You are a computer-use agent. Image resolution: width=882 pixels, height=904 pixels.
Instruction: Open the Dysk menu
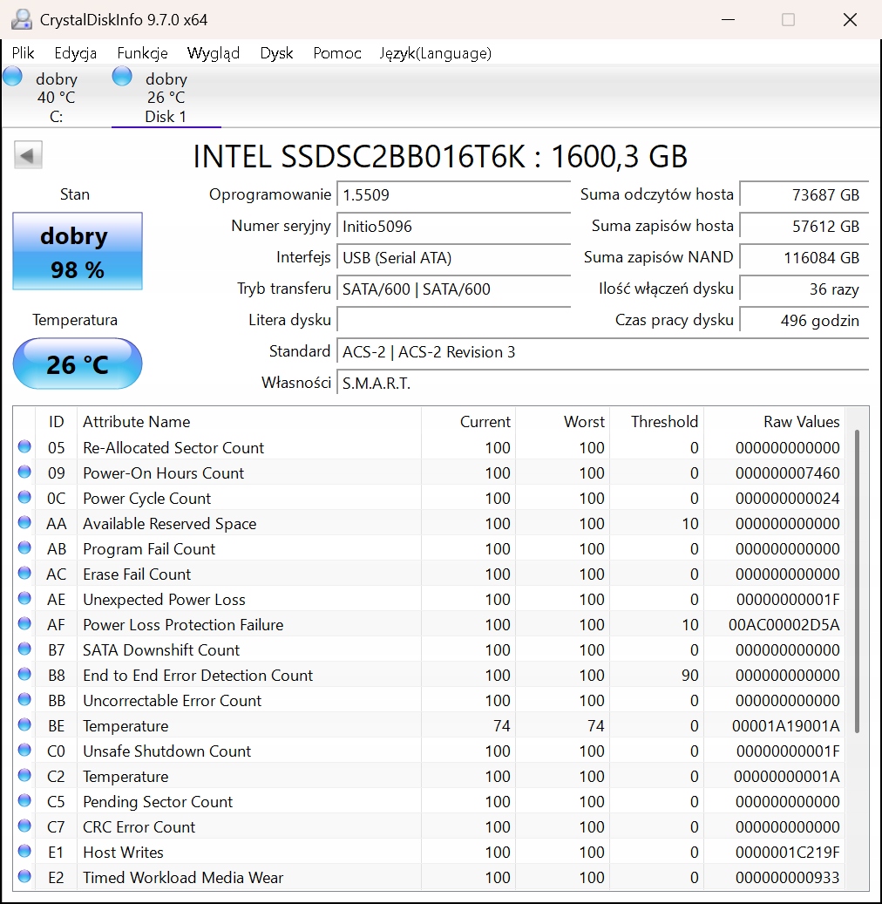276,53
